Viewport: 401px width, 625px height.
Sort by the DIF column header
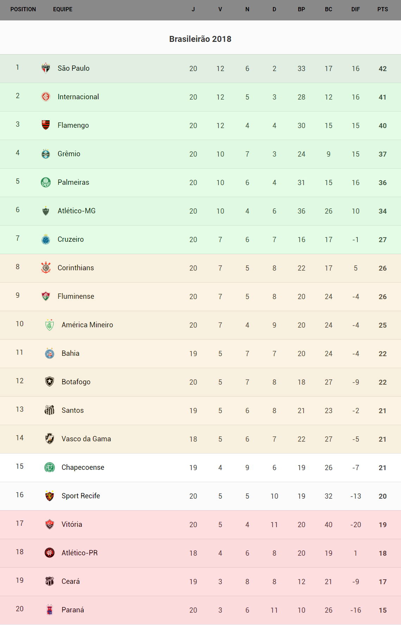click(355, 10)
